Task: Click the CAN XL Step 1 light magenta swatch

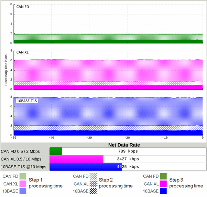Action: (x=23, y=184)
